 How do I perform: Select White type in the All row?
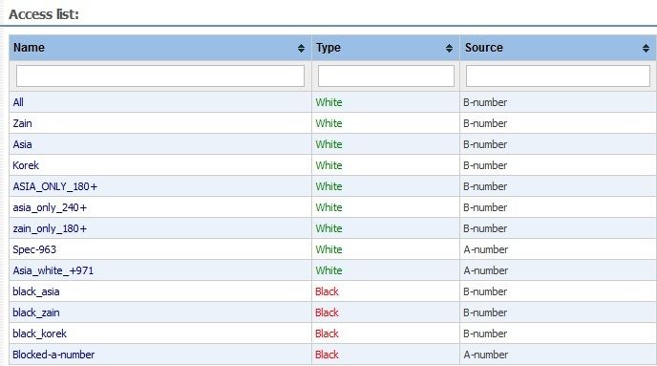click(x=328, y=102)
